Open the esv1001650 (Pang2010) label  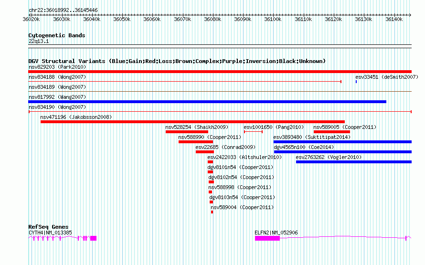274,127
